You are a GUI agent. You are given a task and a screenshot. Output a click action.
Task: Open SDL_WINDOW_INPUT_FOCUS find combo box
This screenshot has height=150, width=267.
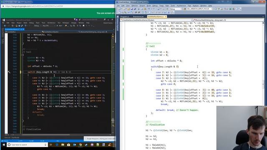tap(199, 9)
